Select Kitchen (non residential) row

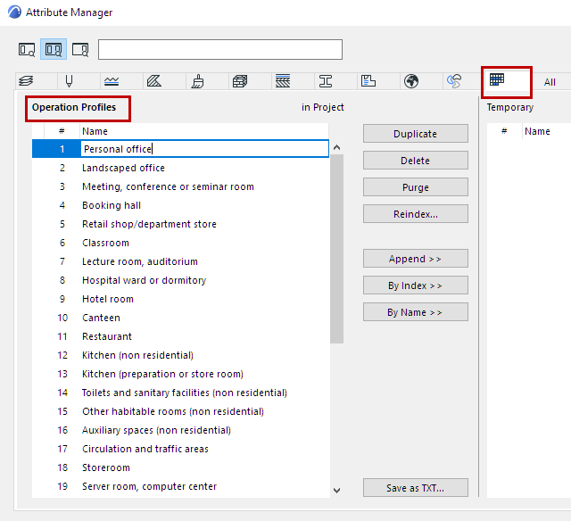point(180,355)
